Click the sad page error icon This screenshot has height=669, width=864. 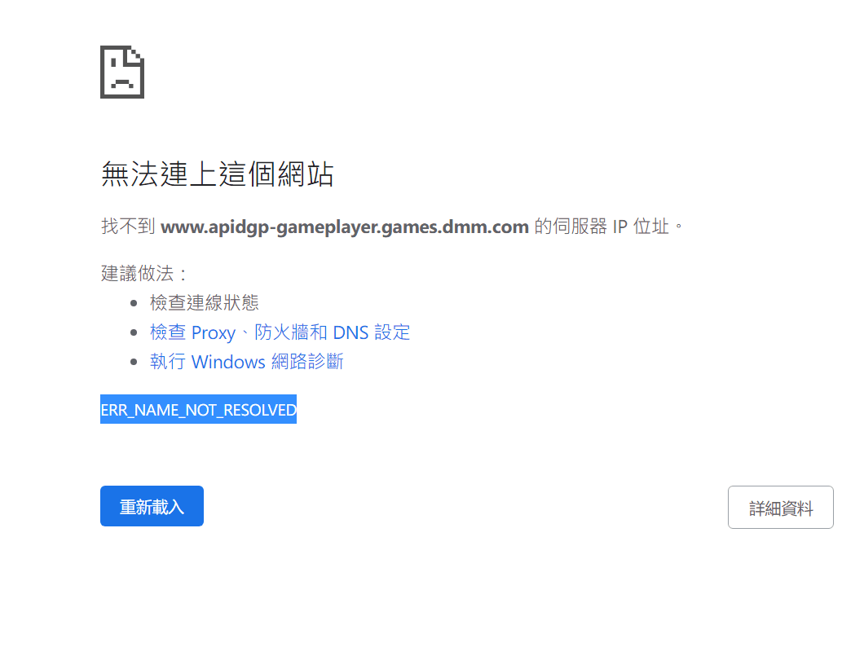pos(122,73)
